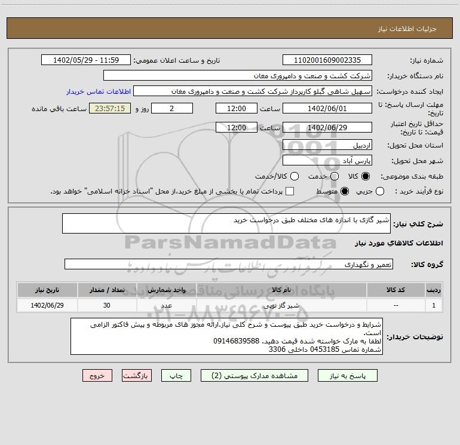Click the تعداد / مقدار column header
This screenshot has height=445, width=460.
click(x=107, y=290)
